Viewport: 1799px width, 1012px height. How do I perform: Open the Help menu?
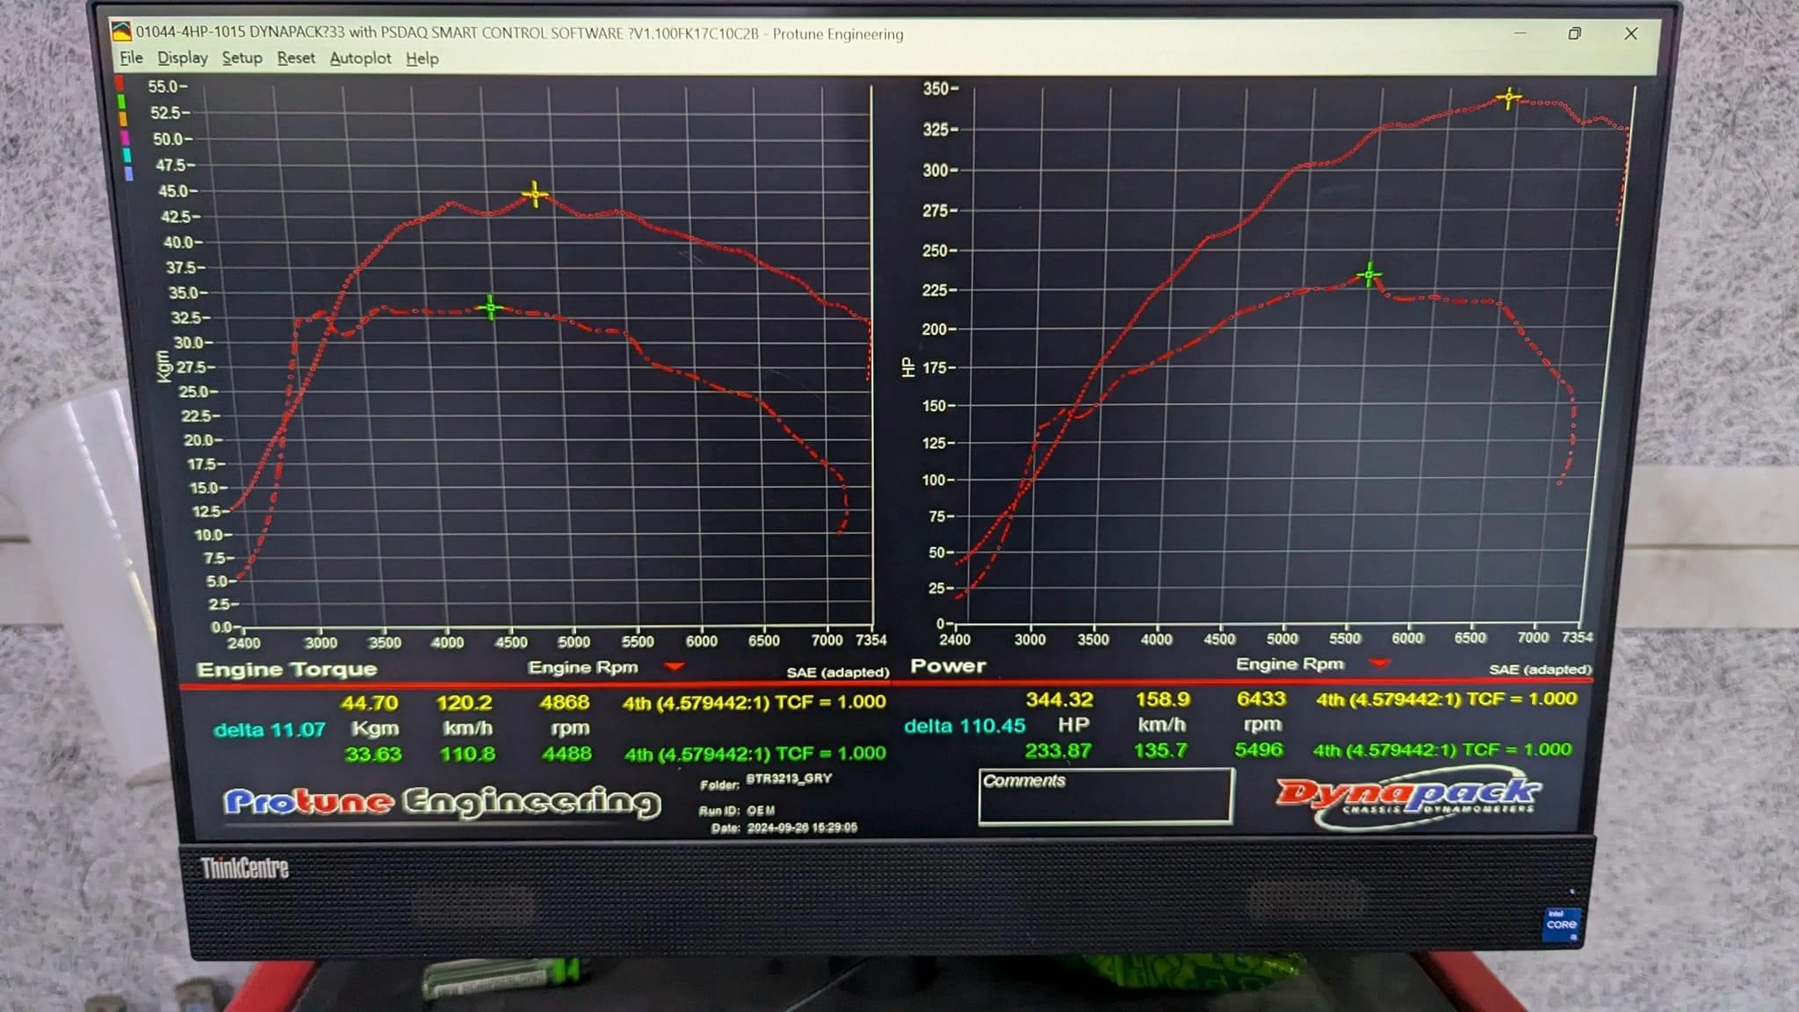422,59
